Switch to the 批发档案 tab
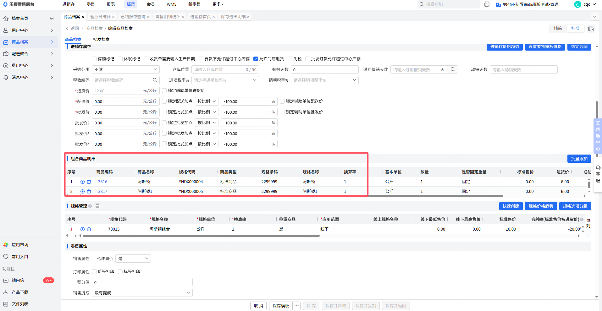 pos(101,40)
